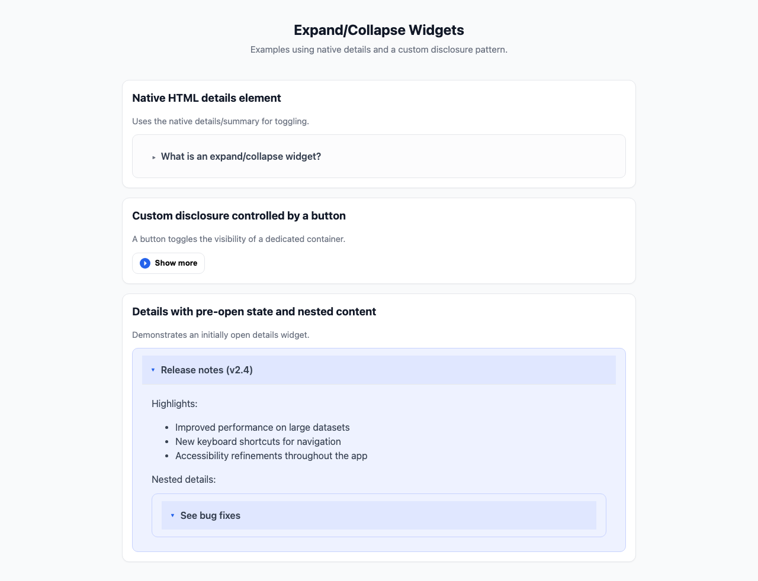Click 'Demonstrates an initially open details widget' text
Viewport: 758px width, 581px height.
[220, 335]
